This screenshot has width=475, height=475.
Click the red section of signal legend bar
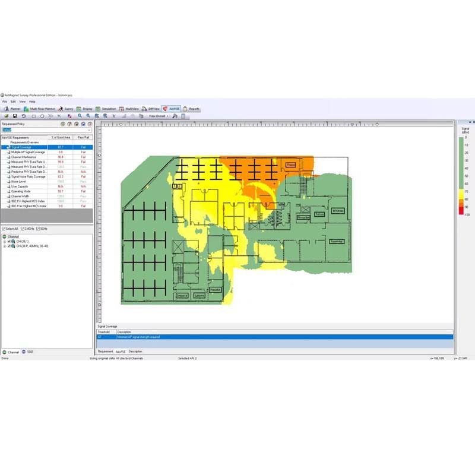pyautogui.click(x=461, y=211)
